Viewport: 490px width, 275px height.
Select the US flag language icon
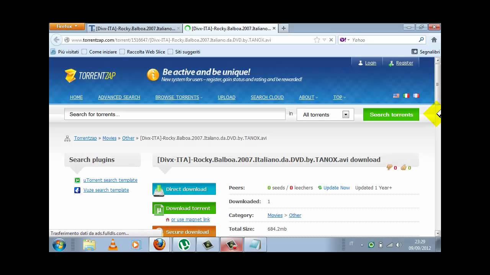point(396,96)
